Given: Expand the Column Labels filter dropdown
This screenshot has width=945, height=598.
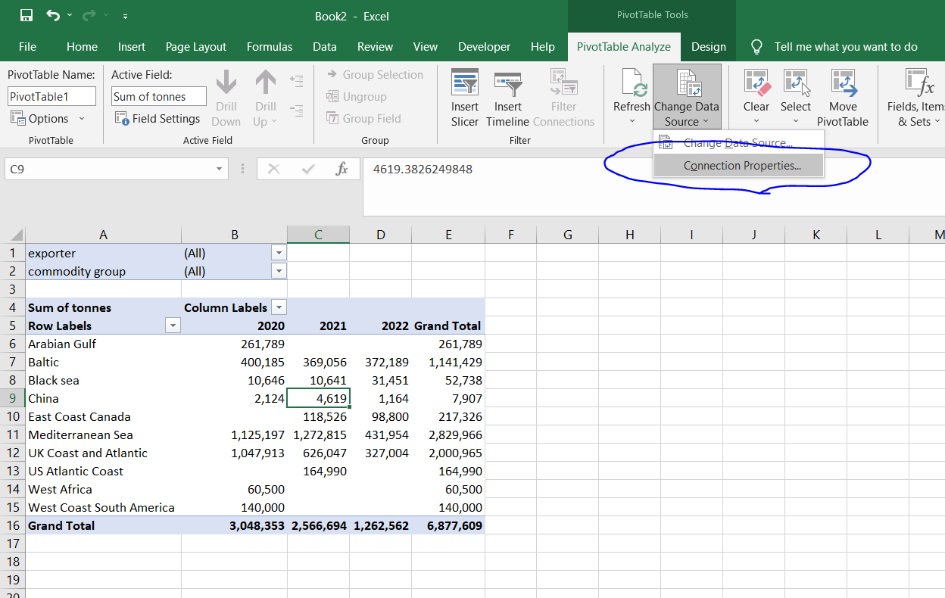Looking at the screenshot, I should [x=279, y=308].
